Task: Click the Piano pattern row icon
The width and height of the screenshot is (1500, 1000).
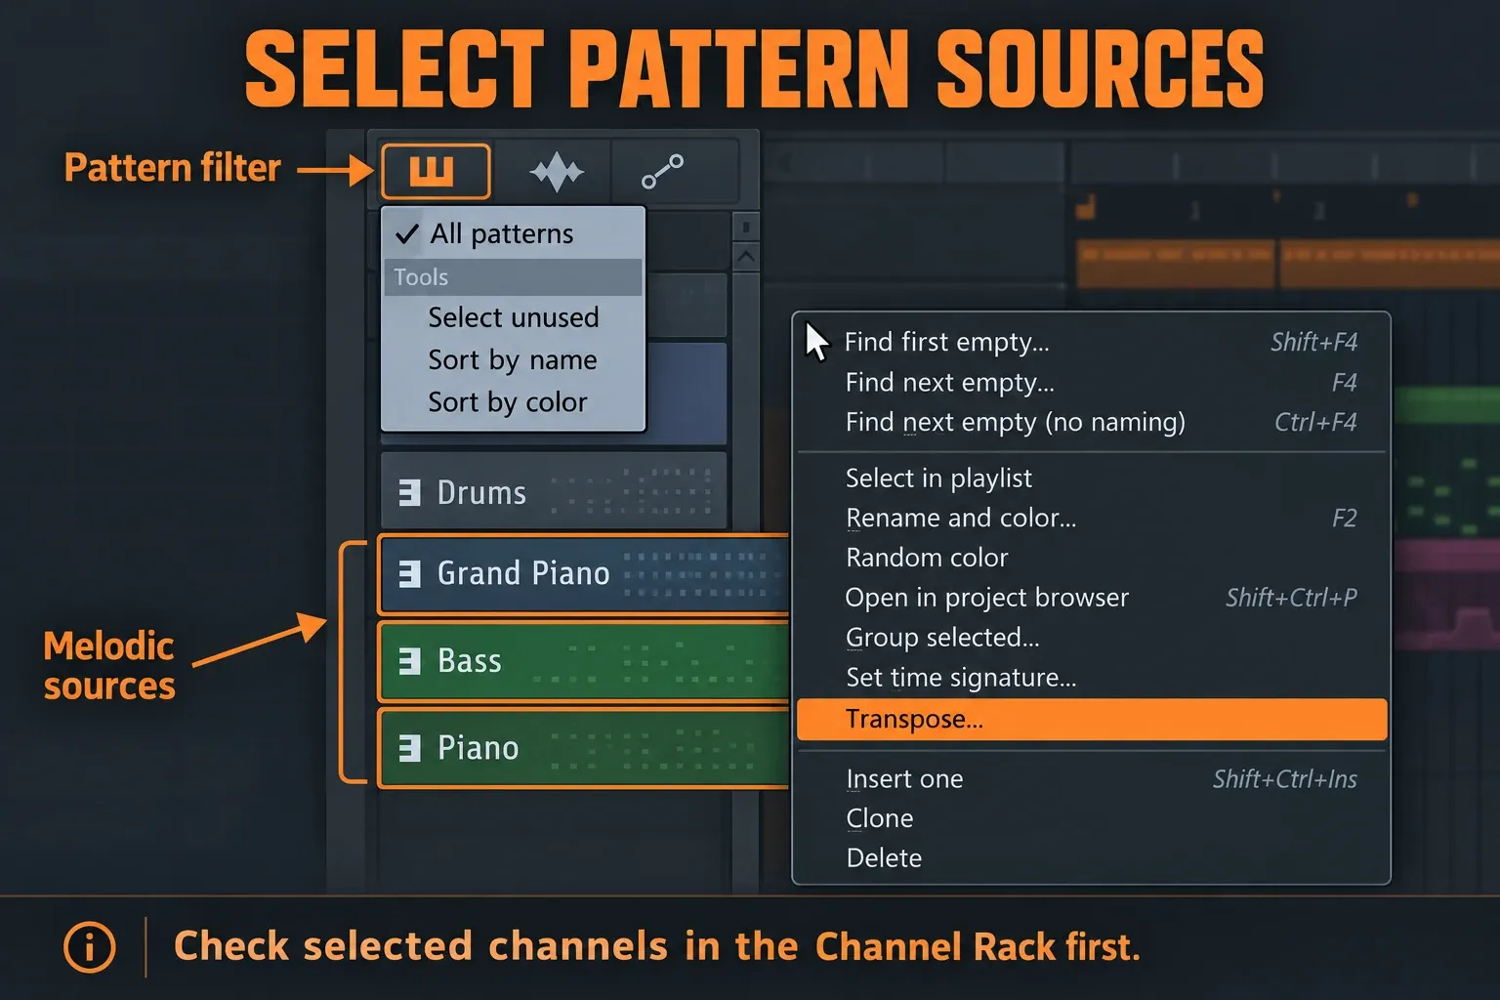Action: [x=409, y=748]
